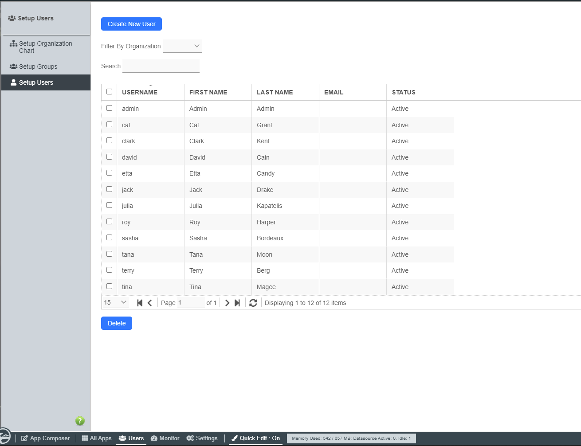Select Setup Users in sidebar
Viewport: 581px width, 446px height.
46,82
